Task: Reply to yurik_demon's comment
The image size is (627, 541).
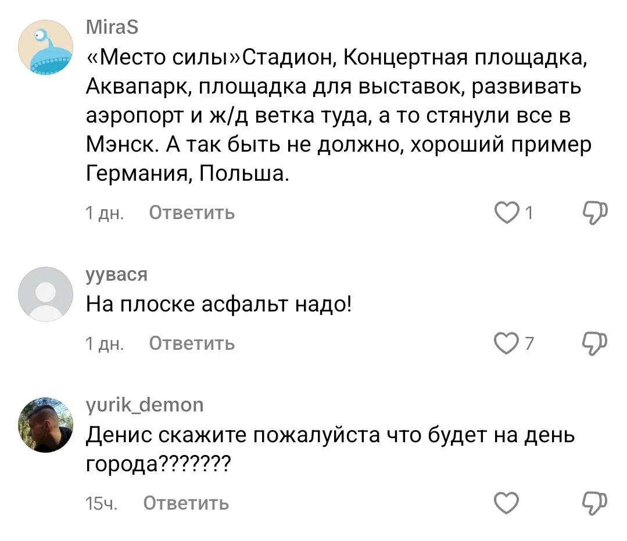Action: click(186, 503)
